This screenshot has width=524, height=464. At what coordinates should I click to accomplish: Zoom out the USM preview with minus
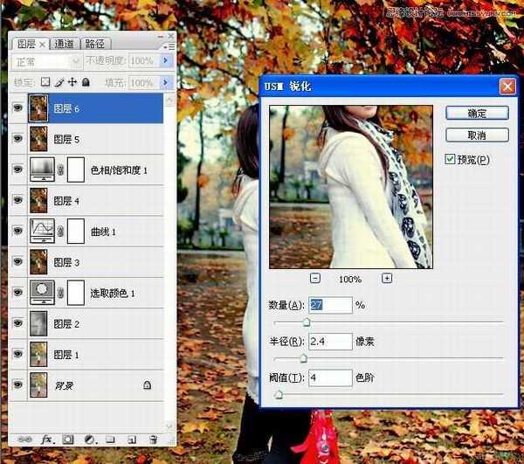click(314, 278)
